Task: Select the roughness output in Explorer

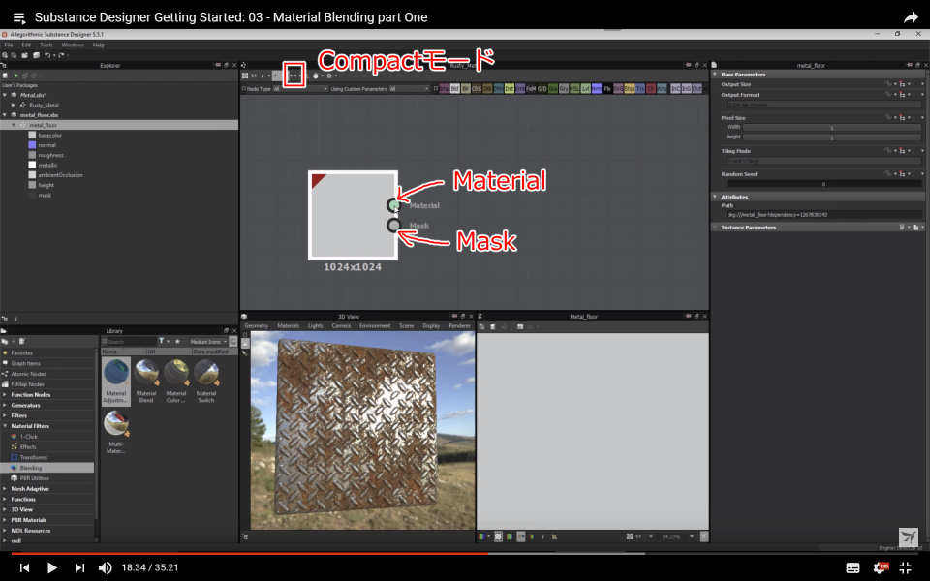Action: pyautogui.click(x=50, y=155)
